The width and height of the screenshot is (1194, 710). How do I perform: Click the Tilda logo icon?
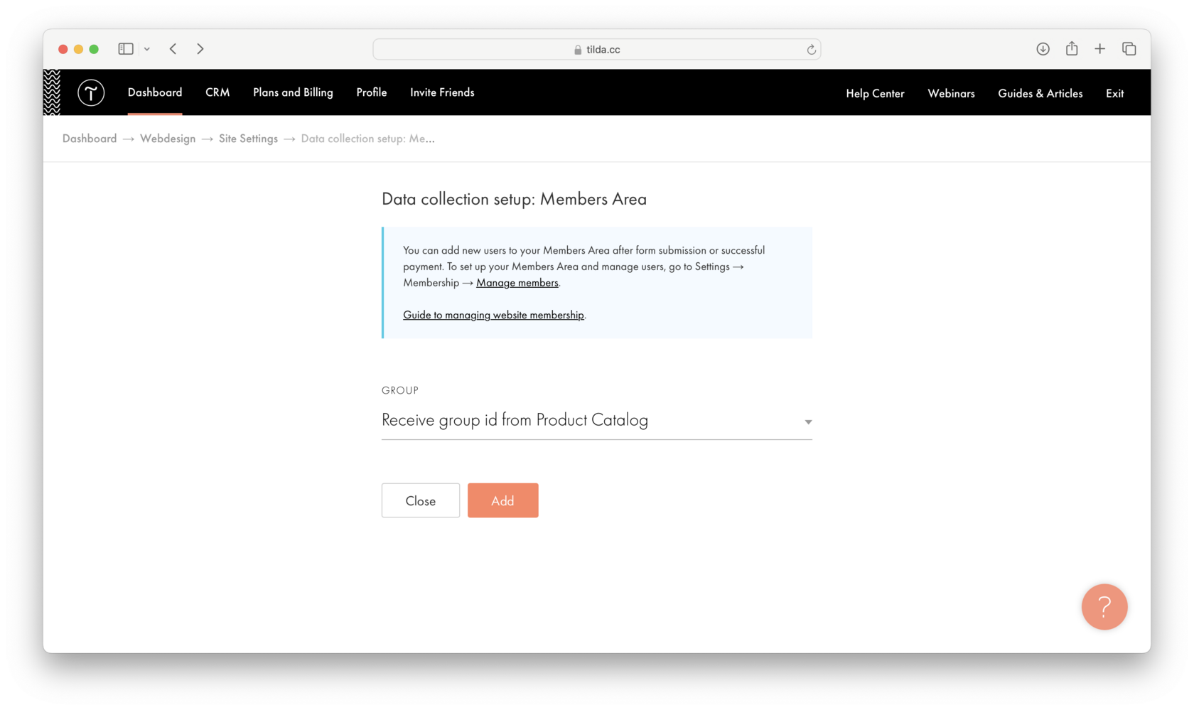[91, 92]
